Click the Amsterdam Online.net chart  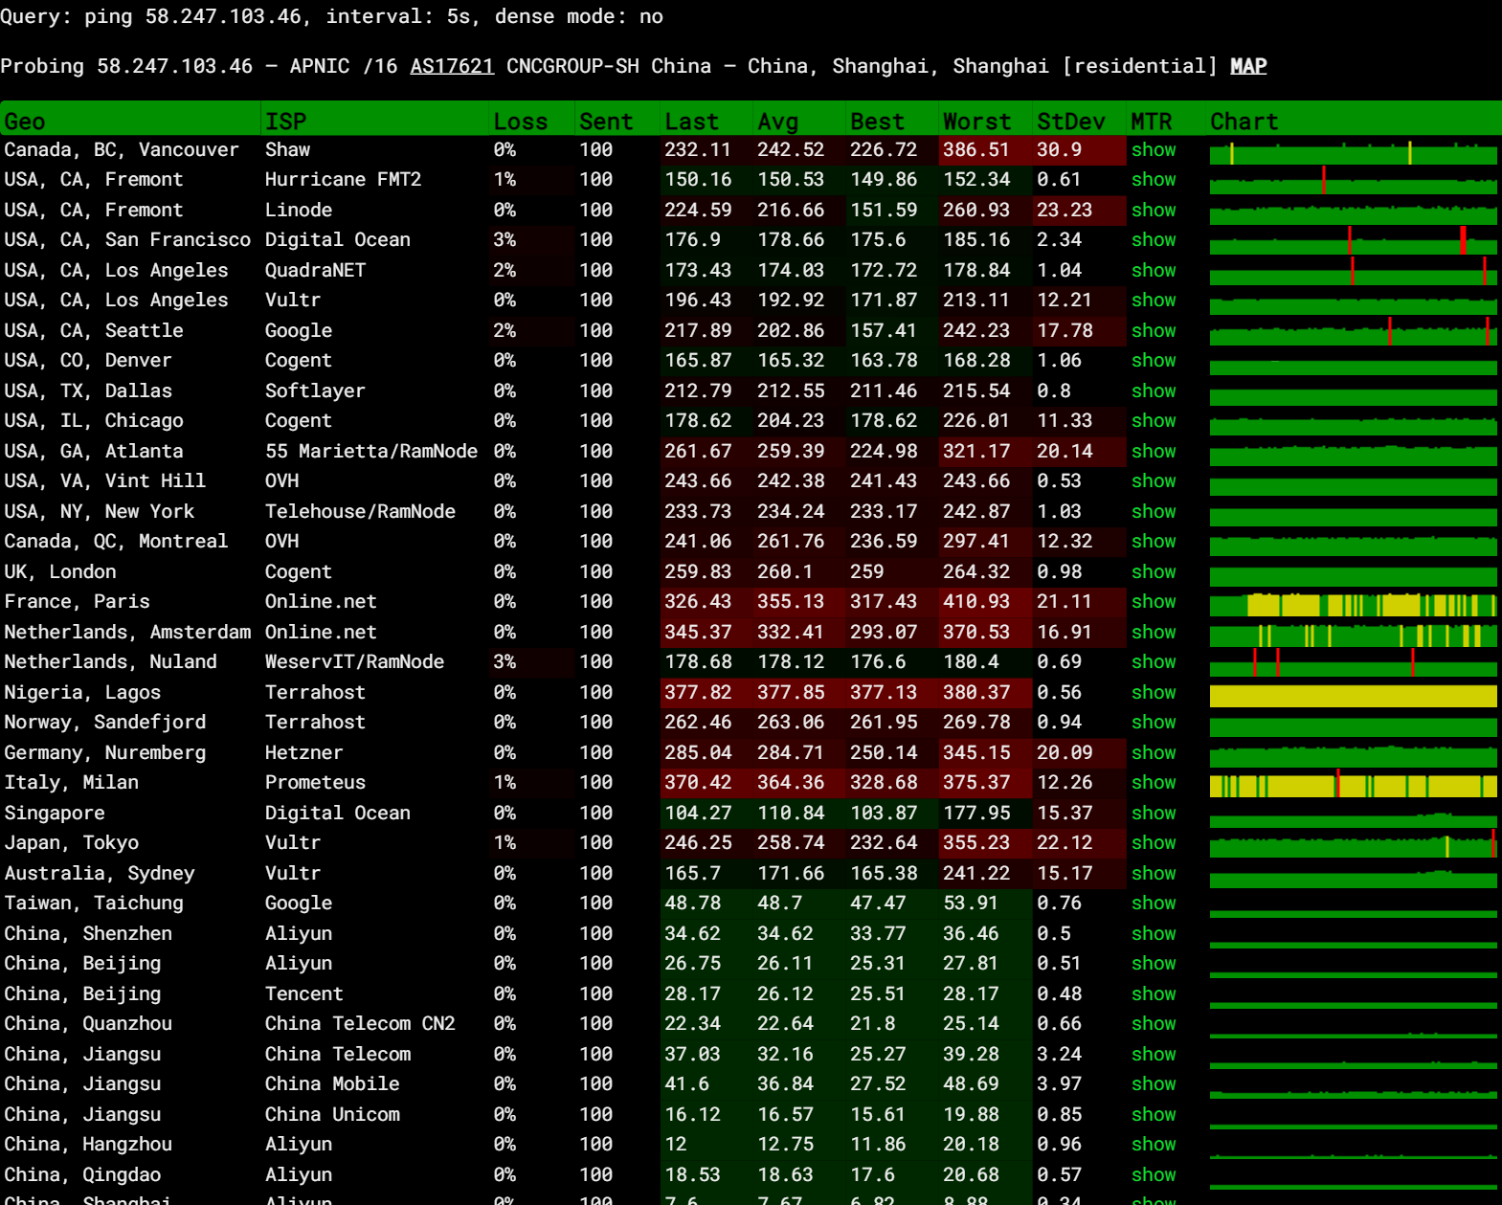pyautogui.click(x=1352, y=636)
